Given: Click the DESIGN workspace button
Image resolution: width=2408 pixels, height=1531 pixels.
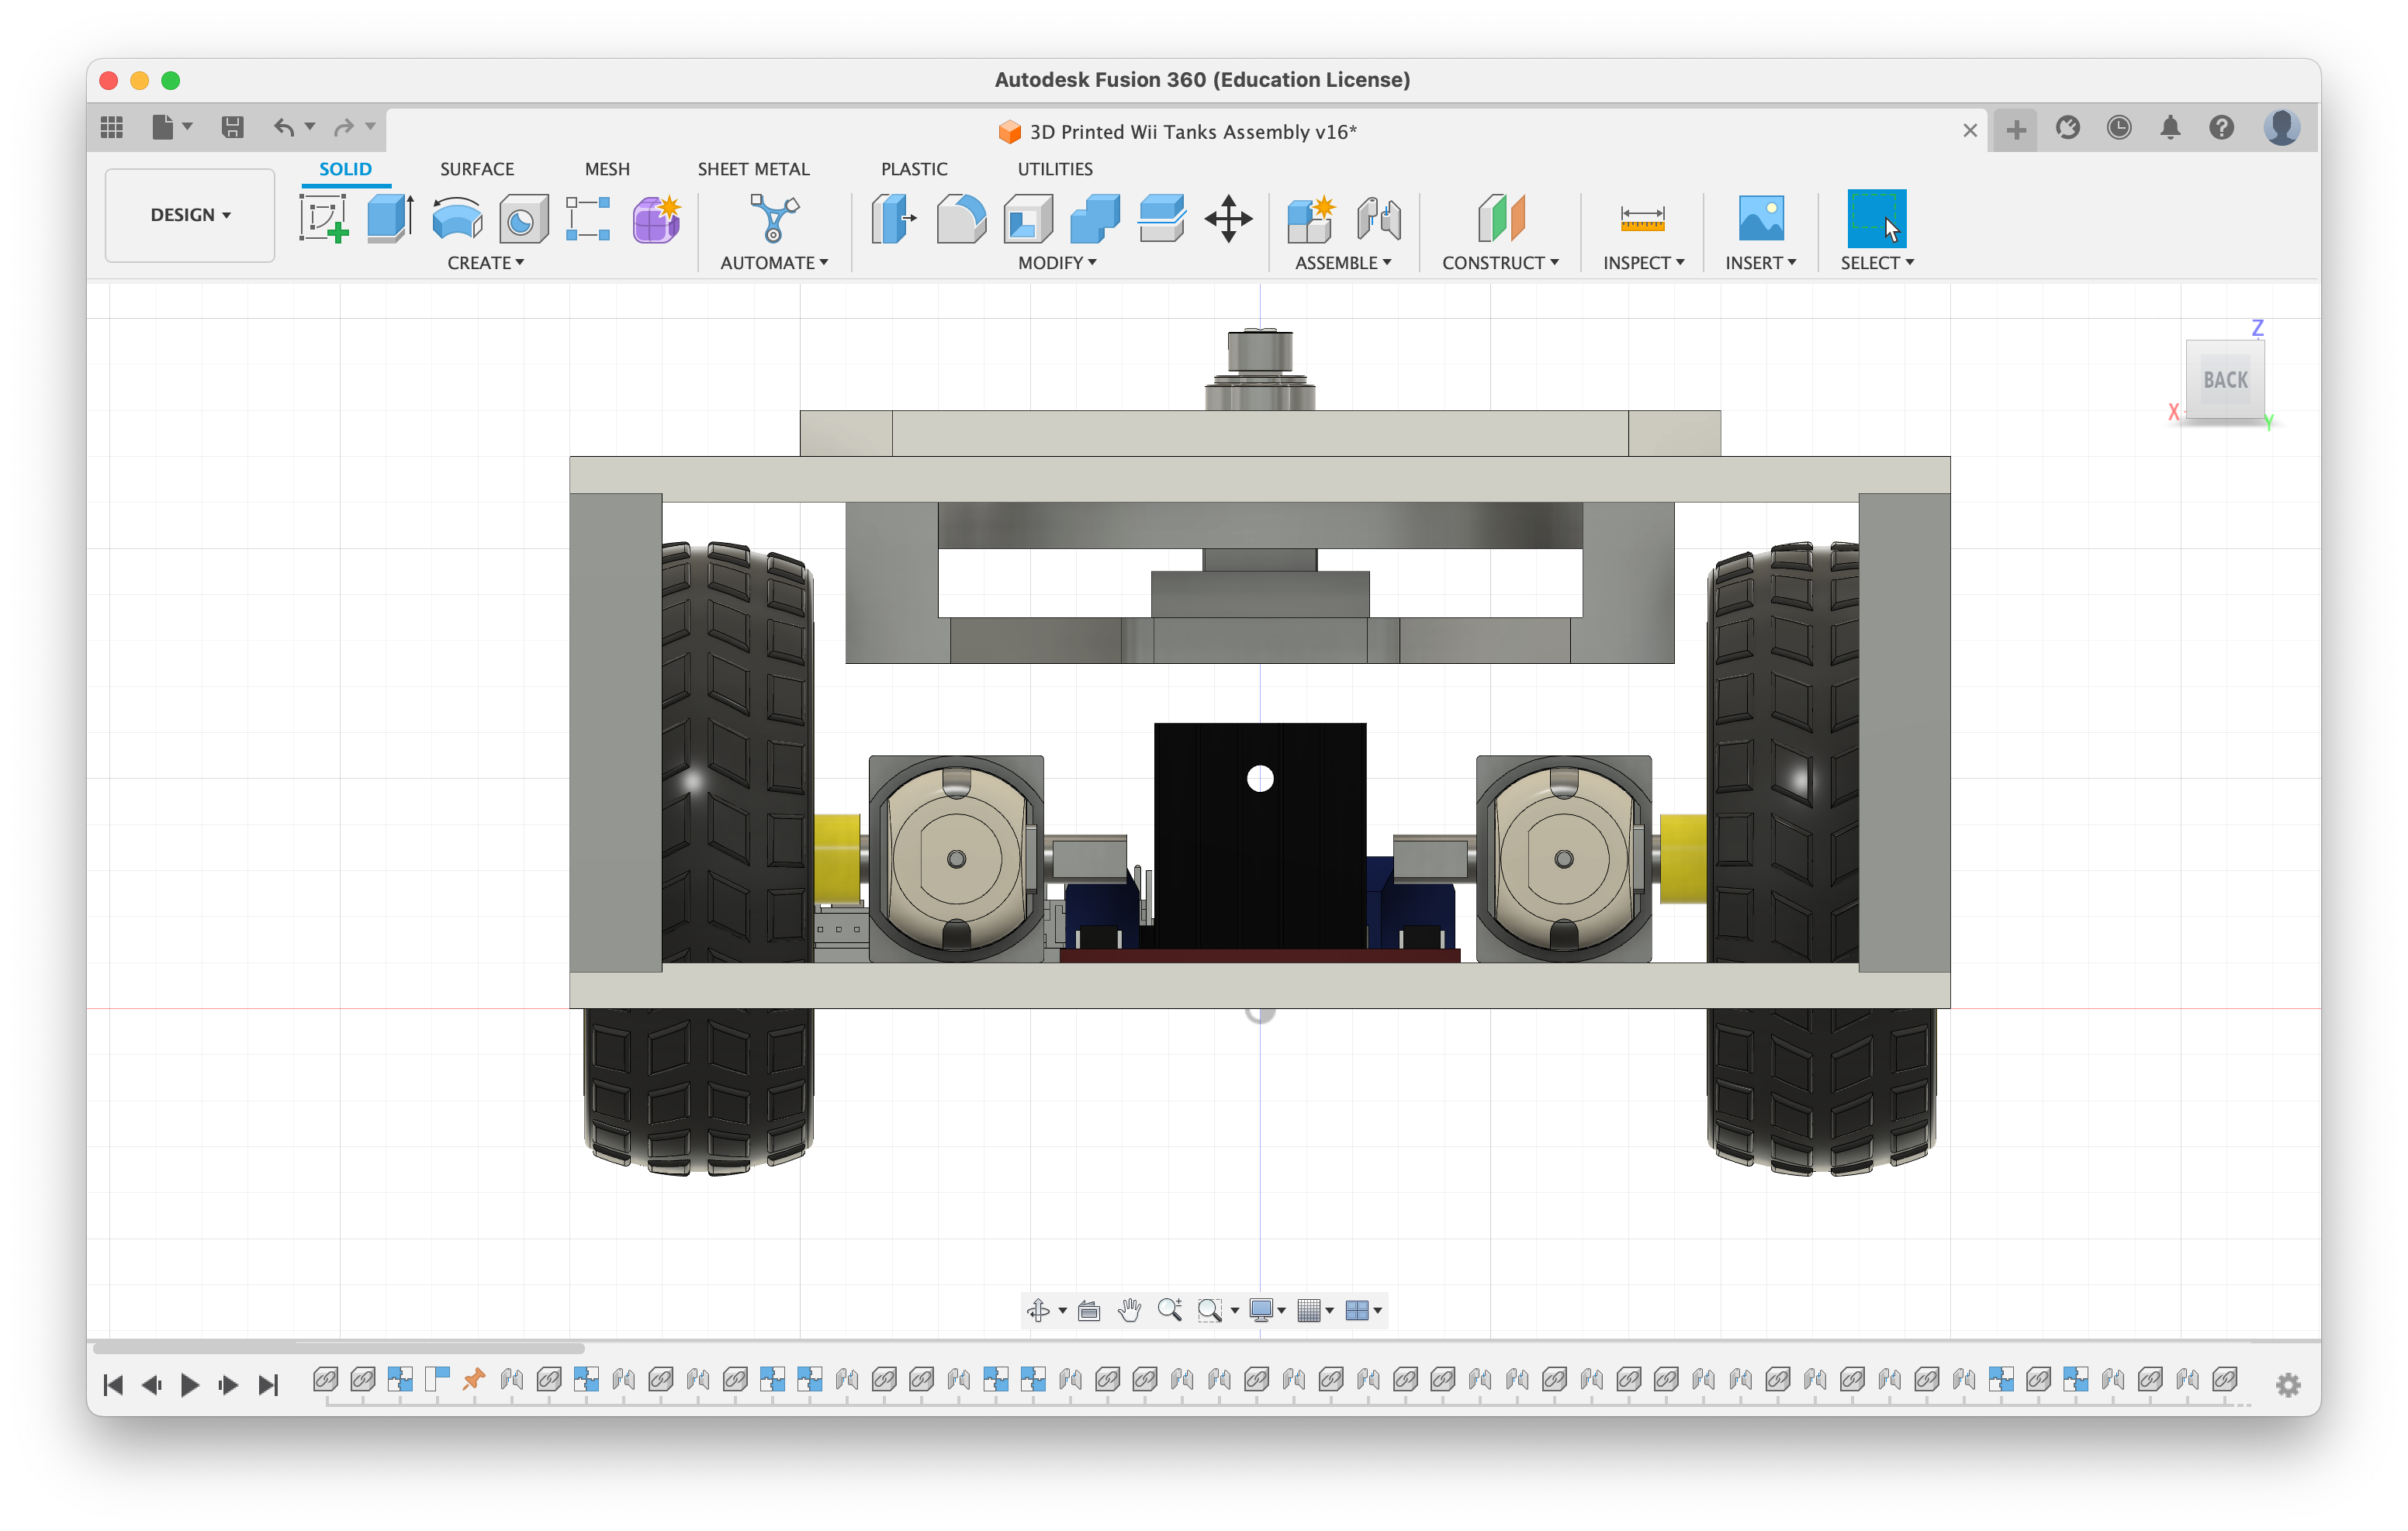Looking at the screenshot, I should 189,214.
